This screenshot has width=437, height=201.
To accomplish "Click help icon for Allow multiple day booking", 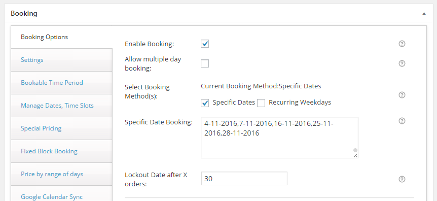I will click(402, 63).
